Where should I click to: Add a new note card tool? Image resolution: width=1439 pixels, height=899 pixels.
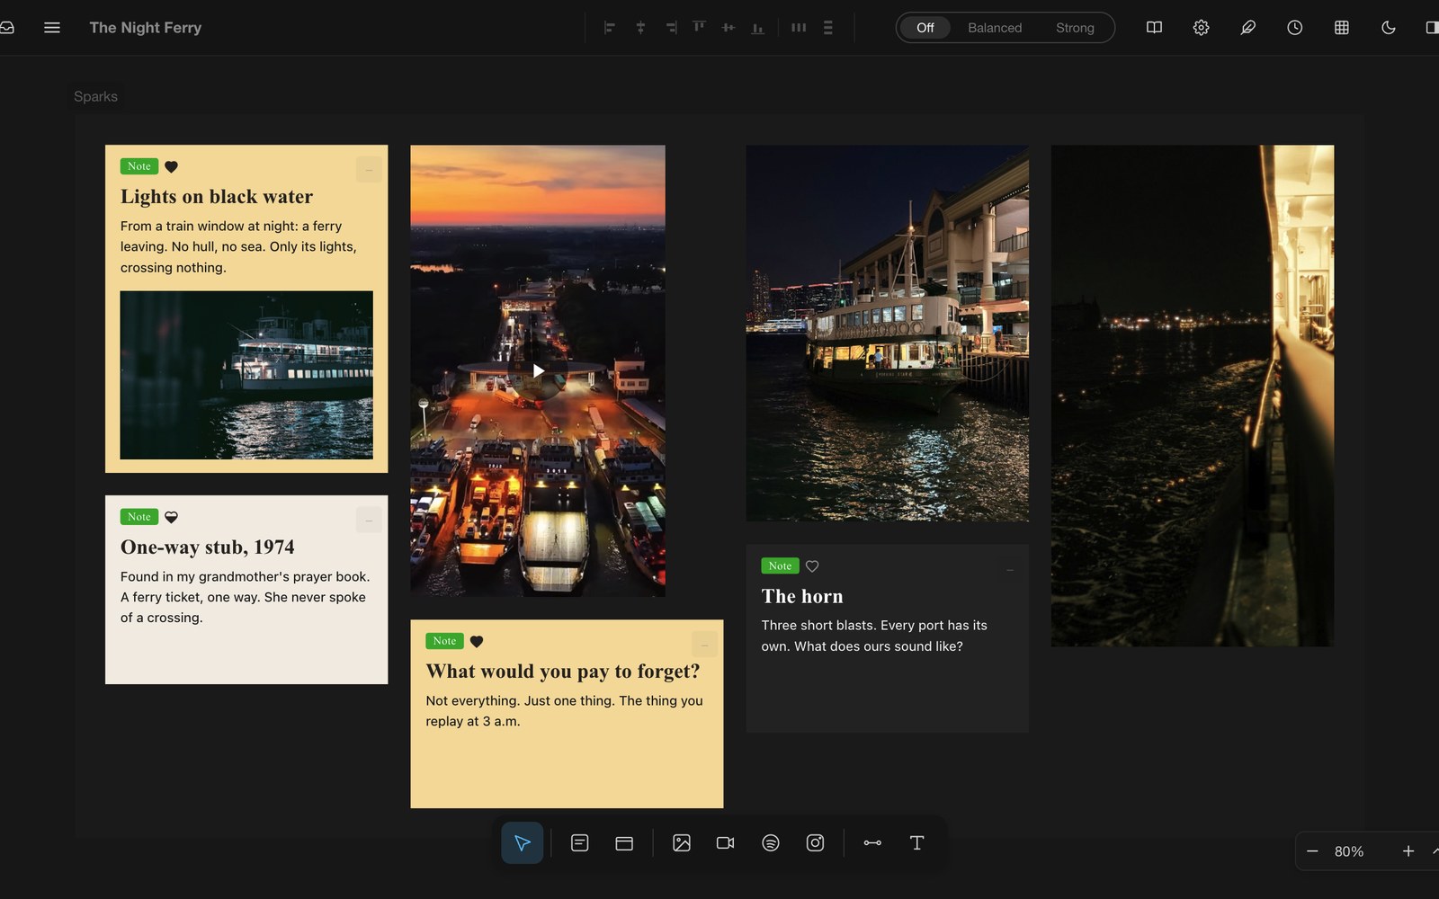(x=579, y=843)
